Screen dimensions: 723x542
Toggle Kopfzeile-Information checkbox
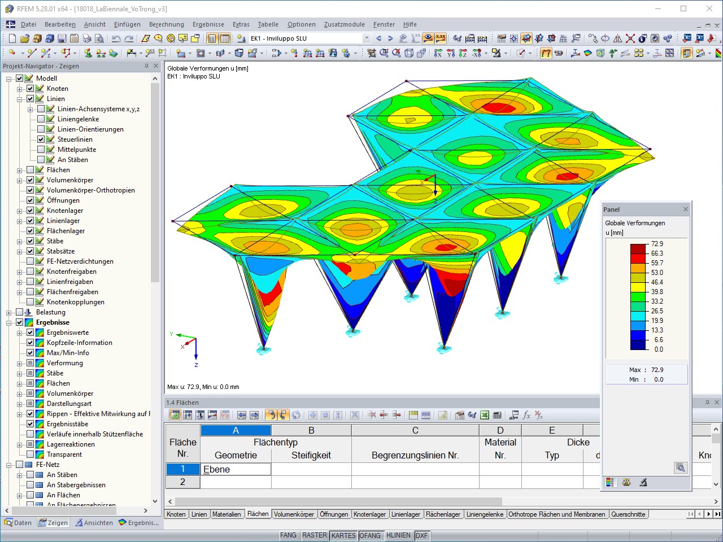pos(31,343)
